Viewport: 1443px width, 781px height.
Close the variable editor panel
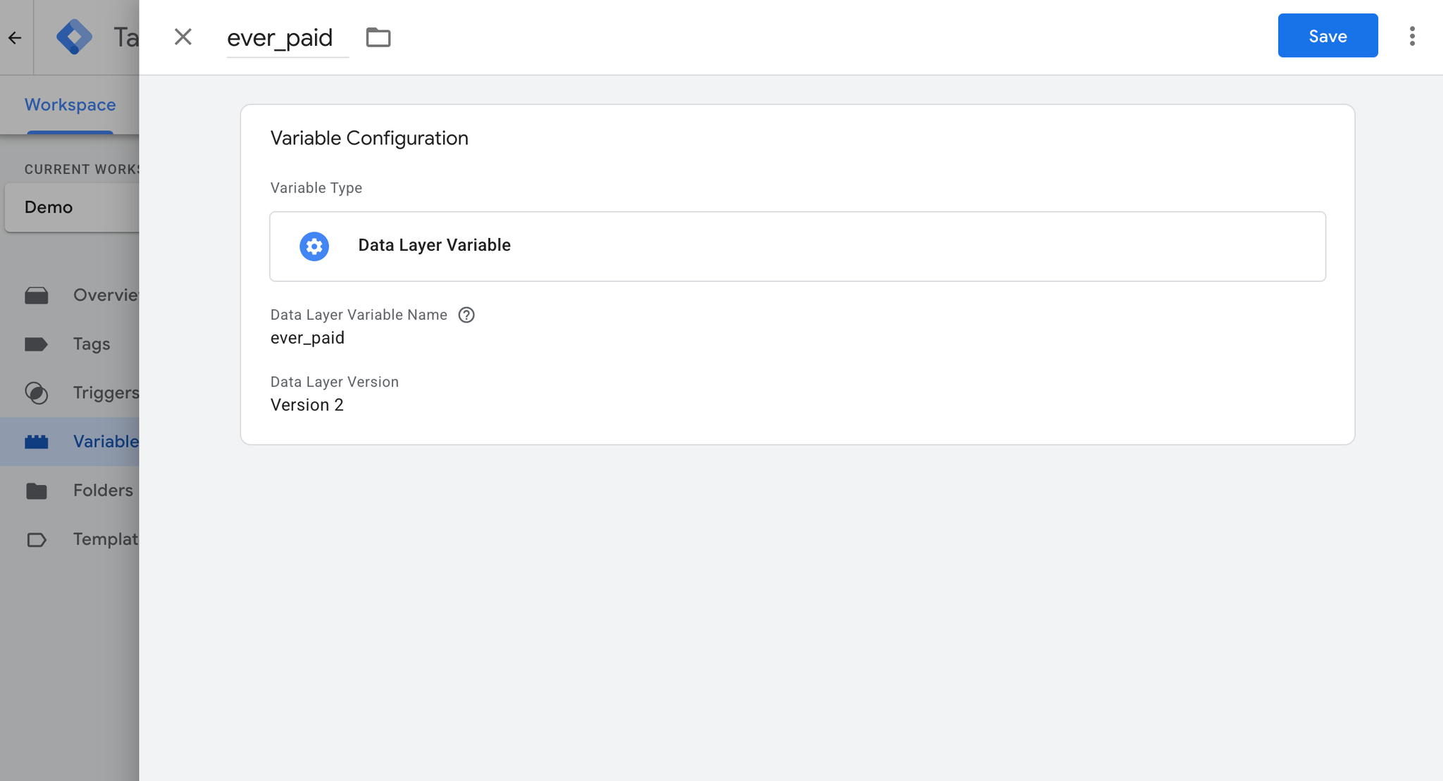coord(183,37)
